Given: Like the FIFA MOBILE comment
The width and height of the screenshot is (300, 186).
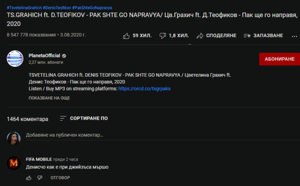Looking at the screenshot, I should (x=28, y=178).
